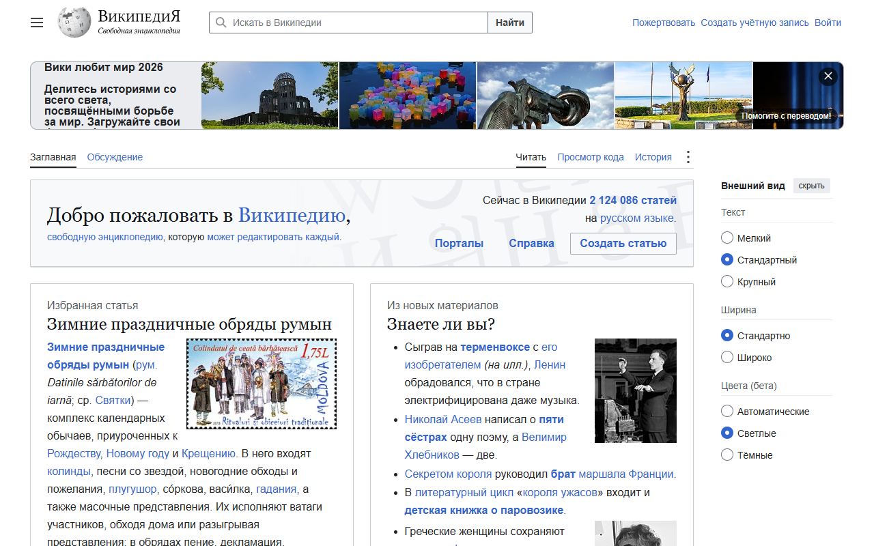This screenshot has width=874, height=546.
Task: Open the Николай Асеев link
Action: click(443, 419)
